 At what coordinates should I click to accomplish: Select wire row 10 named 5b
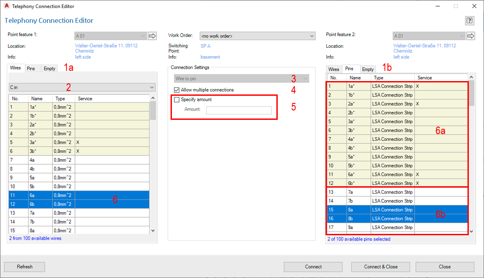(79, 186)
